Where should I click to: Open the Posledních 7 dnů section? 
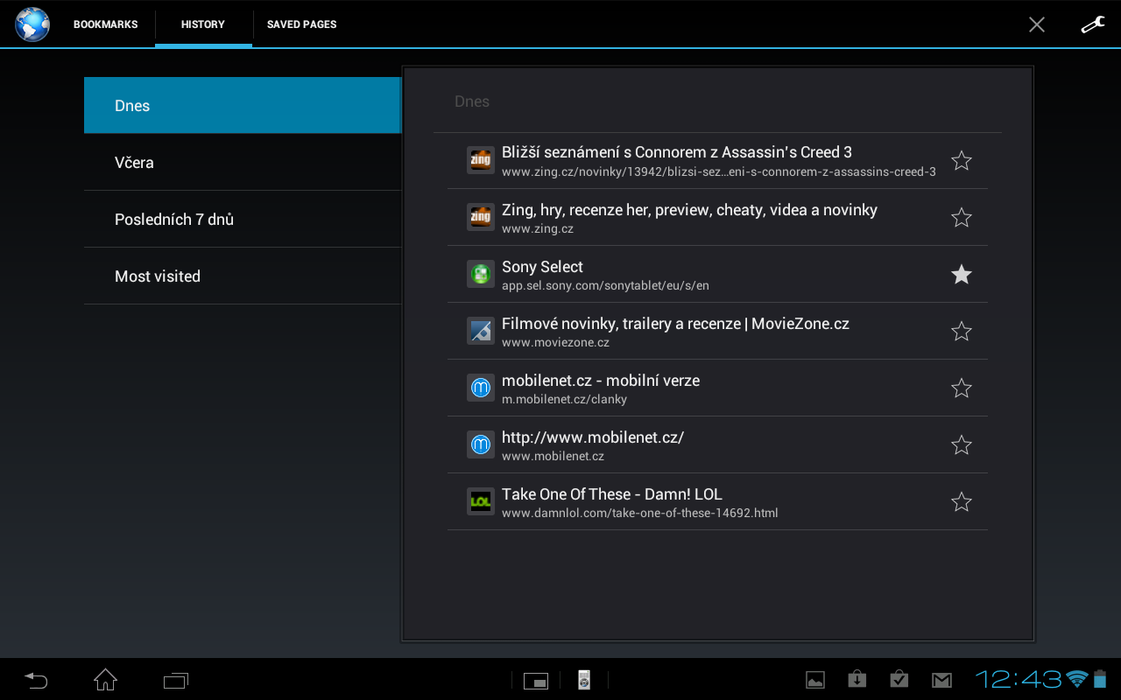(x=242, y=219)
